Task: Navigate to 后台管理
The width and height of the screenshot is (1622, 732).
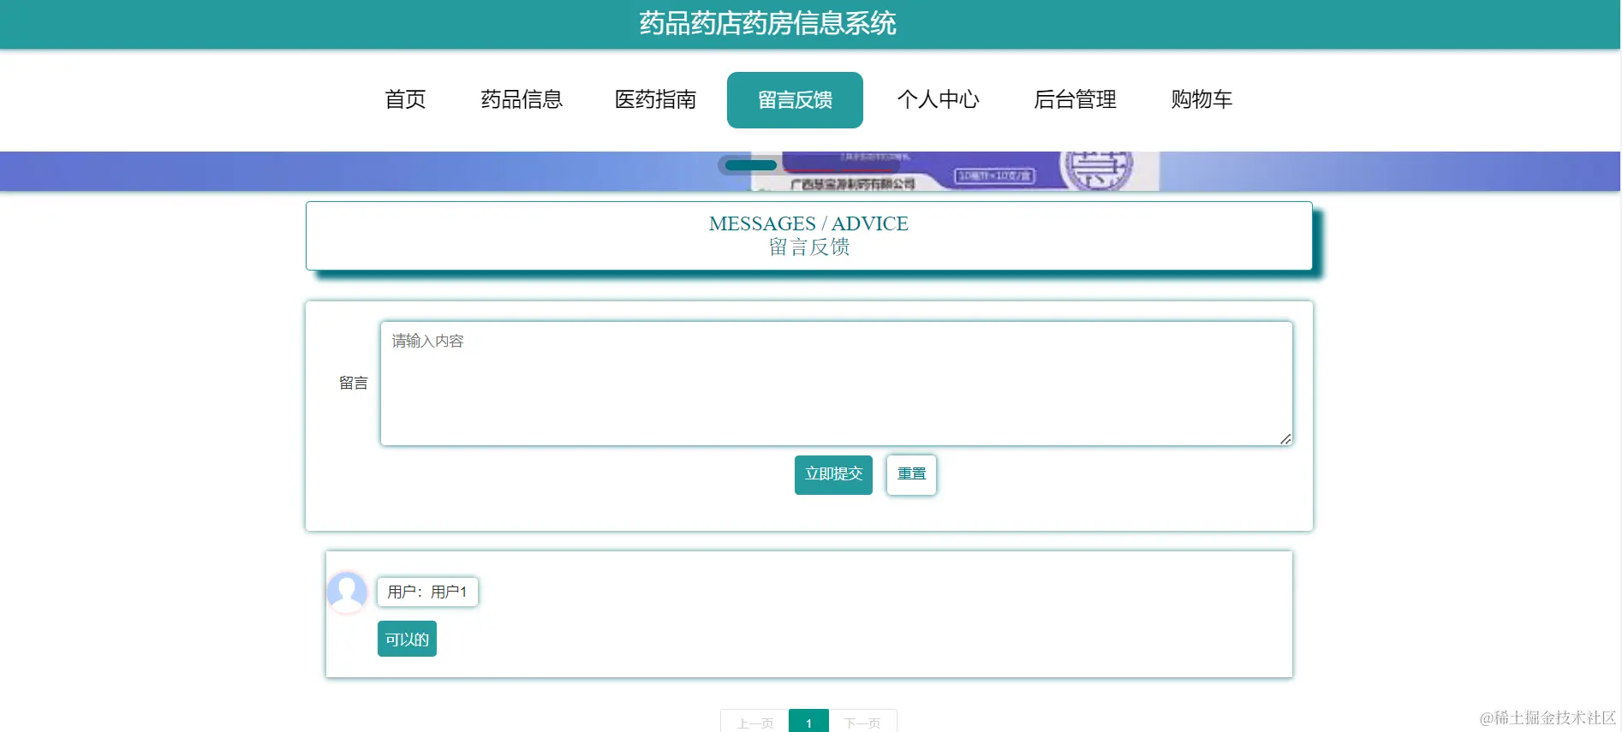Action: 1075,100
